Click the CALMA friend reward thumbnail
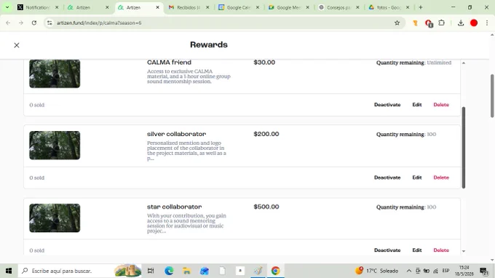The image size is (495, 278). pyautogui.click(x=55, y=74)
